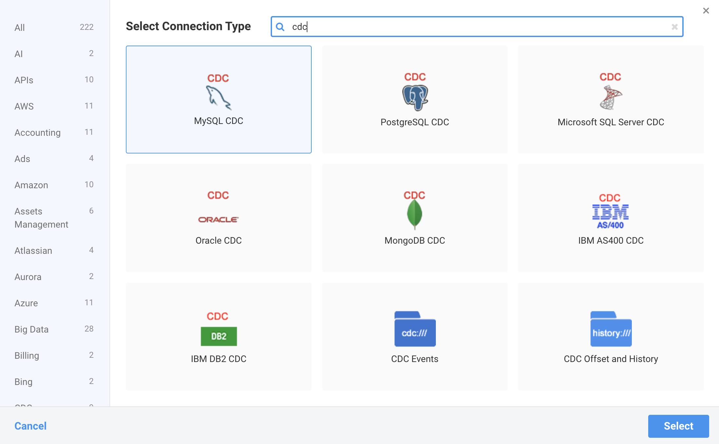Select the IBM AS400 CDC connection
The image size is (719, 444).
(610, 218)
